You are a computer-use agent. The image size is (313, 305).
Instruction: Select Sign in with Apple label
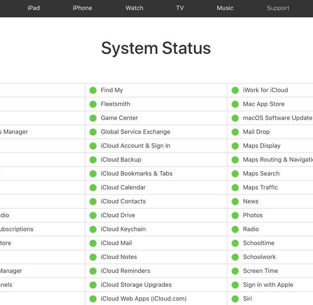[x=268, y=285]
